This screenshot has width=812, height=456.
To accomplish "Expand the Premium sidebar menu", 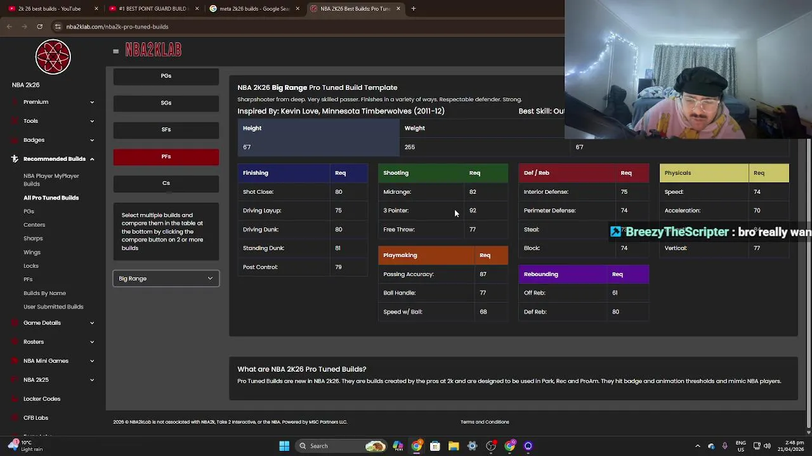I will click(x=53, y=102).
